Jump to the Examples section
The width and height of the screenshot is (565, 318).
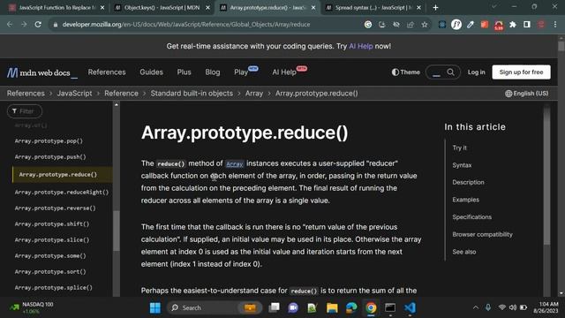(465, 200)
